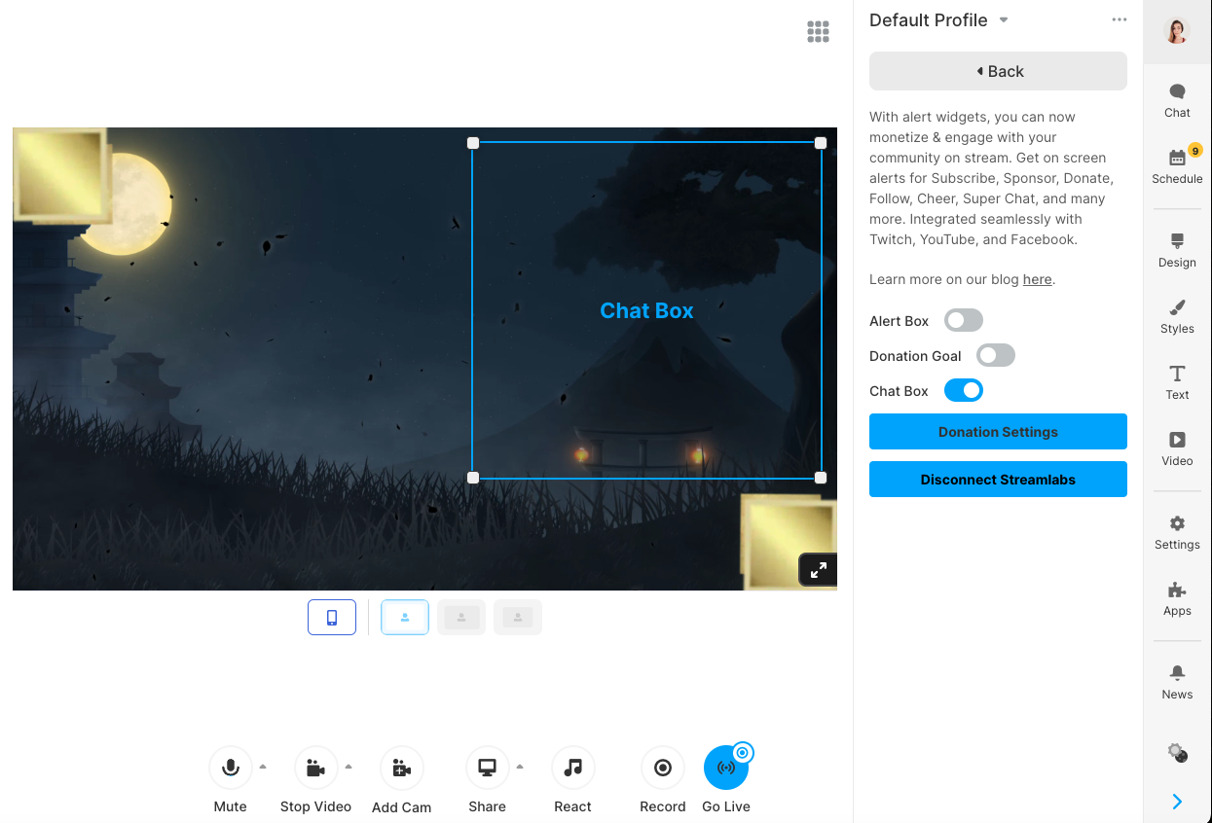Click Disconnect Streamlabs button
This screenshot has width=1212, height=823.
[998, 480]
